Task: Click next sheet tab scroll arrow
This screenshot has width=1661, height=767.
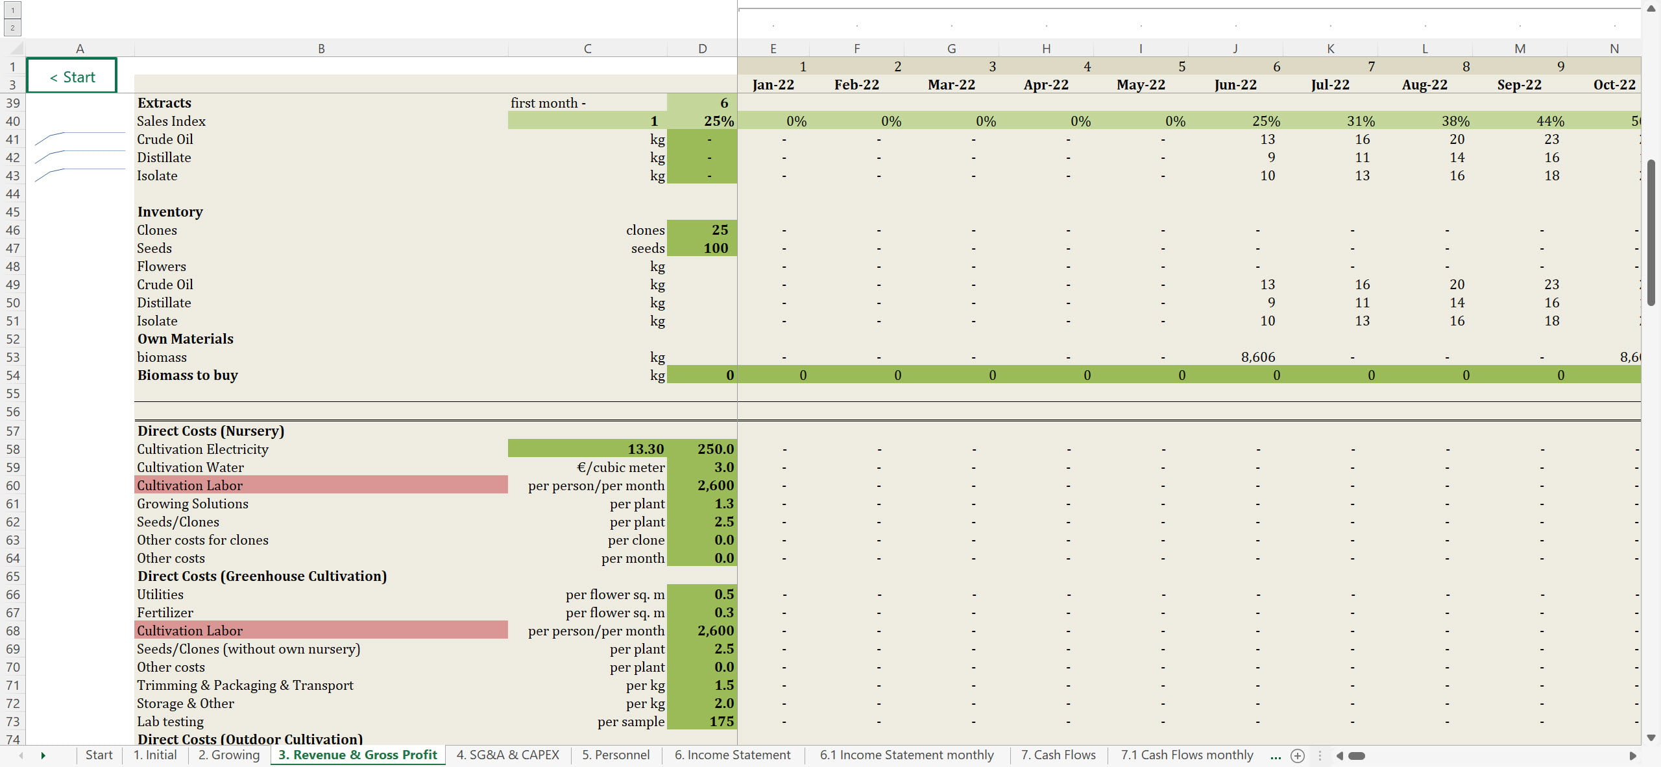Action: coord(43,755)
